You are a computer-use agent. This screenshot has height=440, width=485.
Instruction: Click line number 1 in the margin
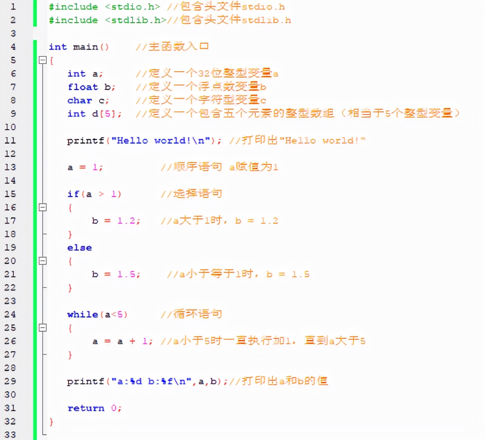(x=13, y=6)
